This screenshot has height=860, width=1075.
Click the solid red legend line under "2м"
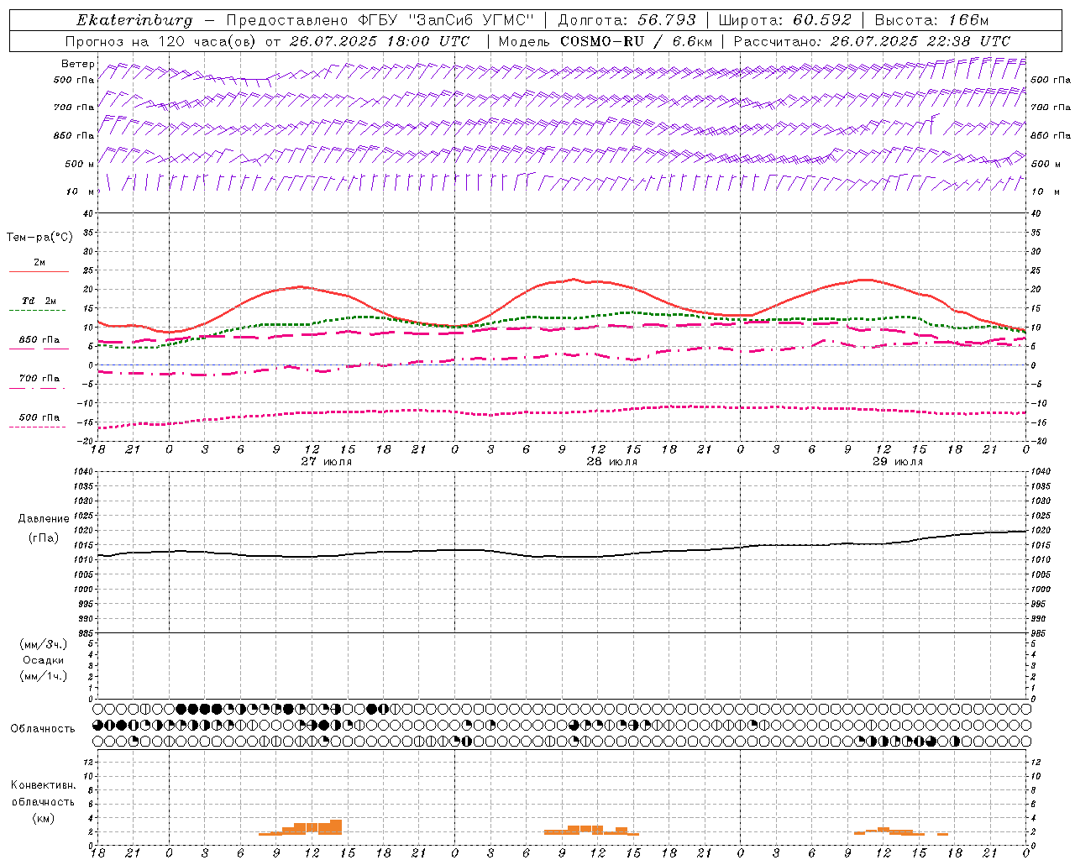click(39, 272)
